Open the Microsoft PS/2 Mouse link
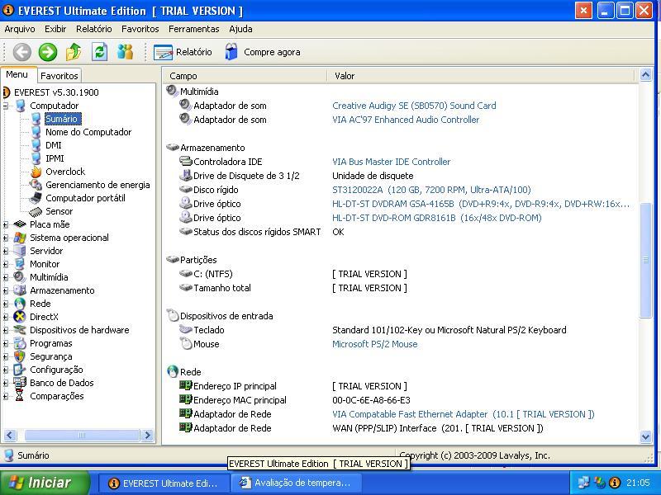Screen dimensions: 661x495 coord(375,344)
